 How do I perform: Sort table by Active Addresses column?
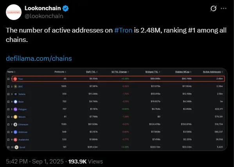(213, 72)
